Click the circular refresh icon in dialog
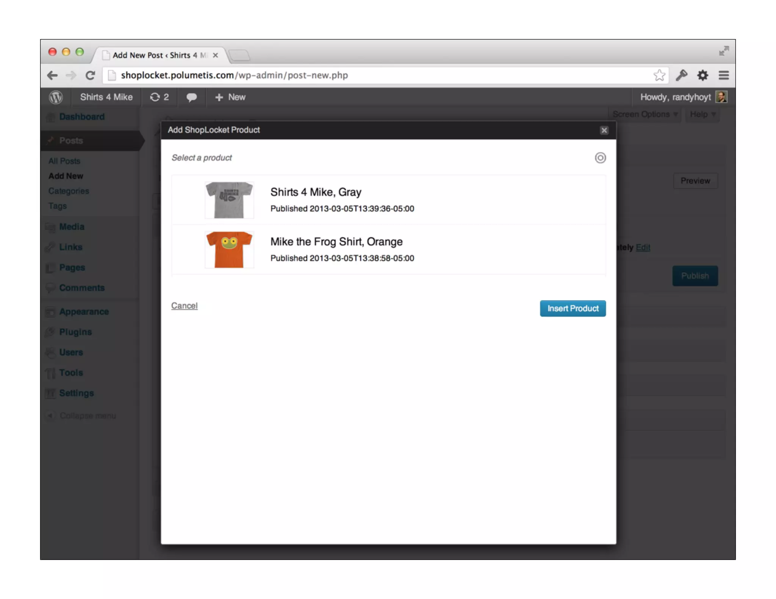 (x=600, y=158)
